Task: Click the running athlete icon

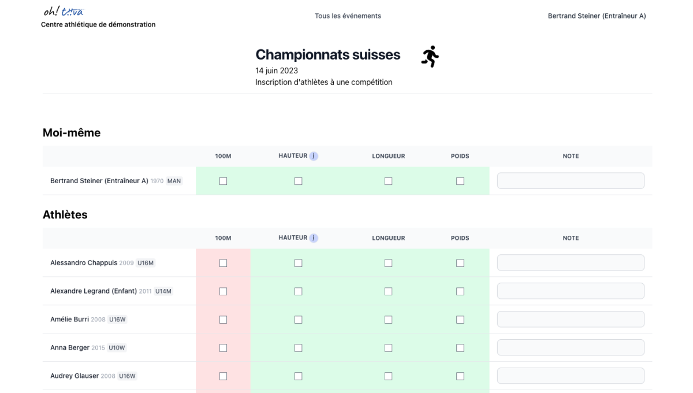Action: click(x=430, y=57)
